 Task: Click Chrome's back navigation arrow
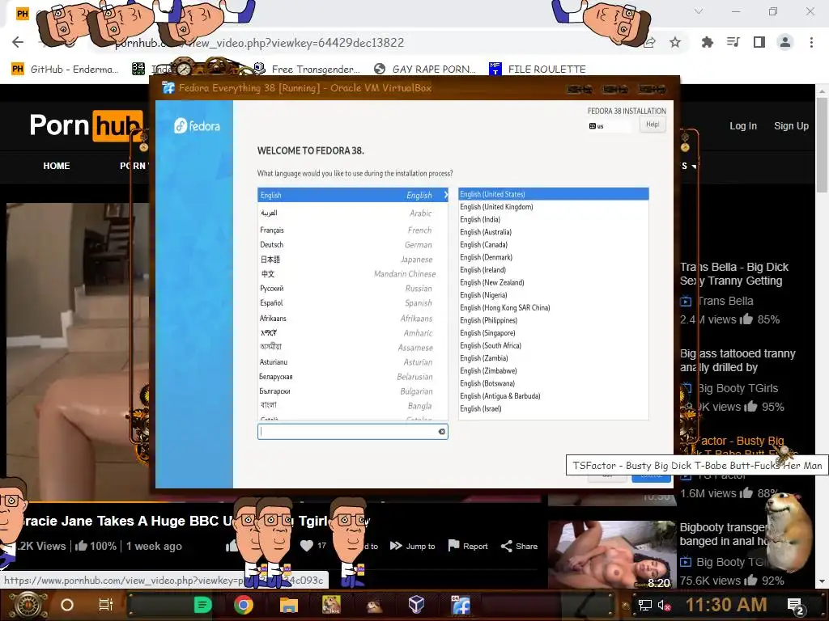(18, 42)
